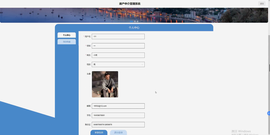Screen dimensions: 270x135
Task: Focus the 密码 password field
Action: (x=118, y=46)
